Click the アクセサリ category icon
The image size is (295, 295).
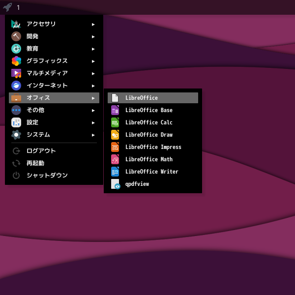click(16, 24)
